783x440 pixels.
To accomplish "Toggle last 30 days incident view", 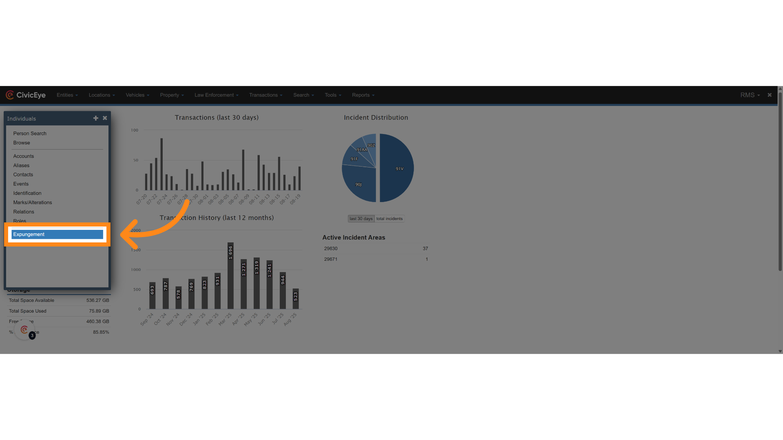I will (x=361, y=219).
